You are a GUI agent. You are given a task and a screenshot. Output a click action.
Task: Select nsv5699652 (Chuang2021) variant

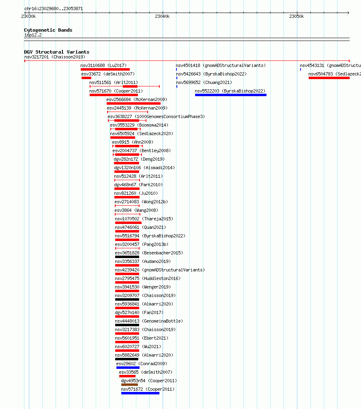click(x=204, y=82)
